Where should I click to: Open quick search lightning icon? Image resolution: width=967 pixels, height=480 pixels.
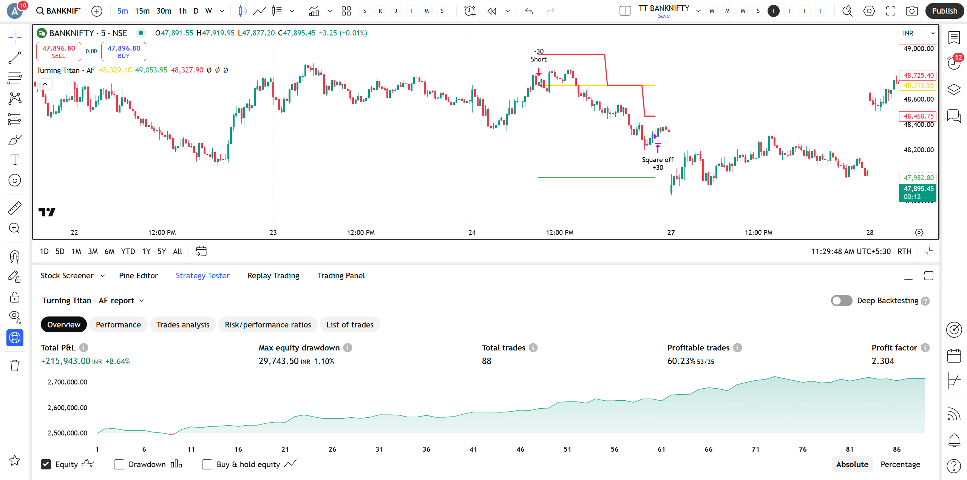click(x=847, y=11)
